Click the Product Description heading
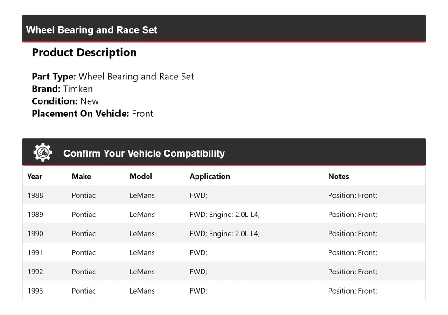Viewport: 448px width, 315px height. (x=84, y=52)
